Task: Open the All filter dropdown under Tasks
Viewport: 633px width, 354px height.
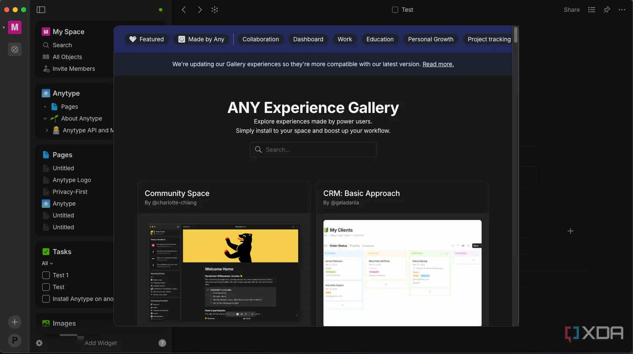Action: (x=47, y=263)
